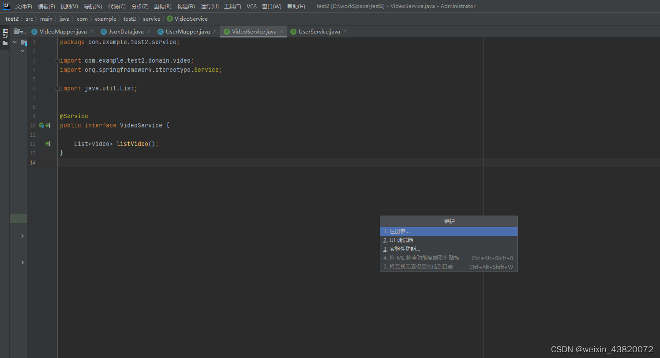Select 2. UI 调试器 menu entry
This screenshot has width=660, height=358.
tap(449, 240)
